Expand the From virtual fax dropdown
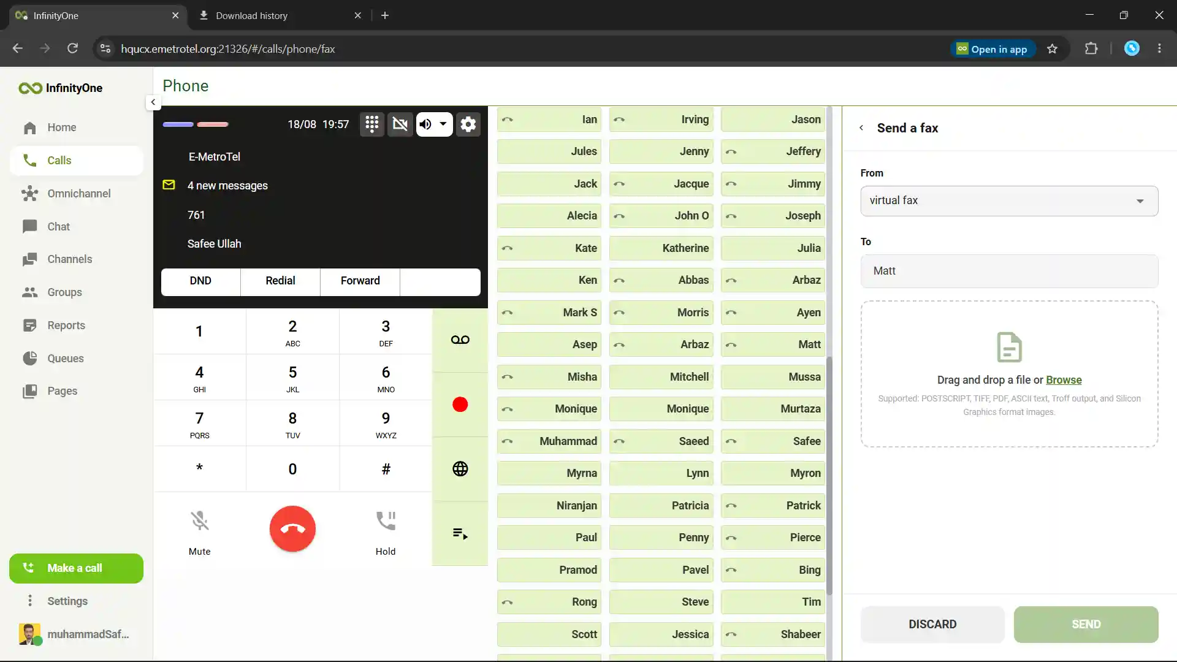The width and height of the screenshot is (1177, 662). pos(1009,201)
